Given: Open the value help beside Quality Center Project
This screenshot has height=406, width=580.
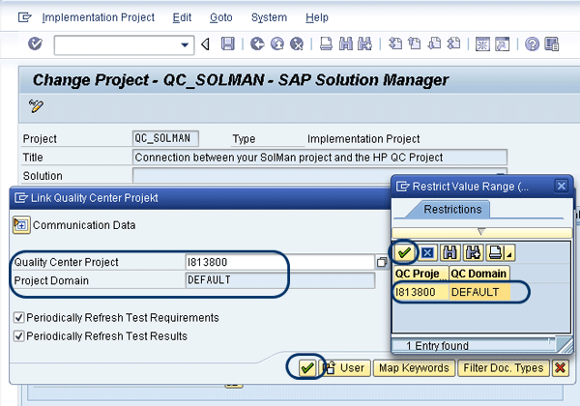Looking at the screenshot, I should click(x=382, y=262).
